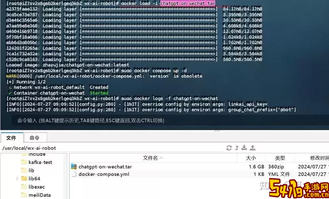Viewport: 329px width, 199px height.
Task: Sort files by the 文件名 column header
Action: coord(153,158)
